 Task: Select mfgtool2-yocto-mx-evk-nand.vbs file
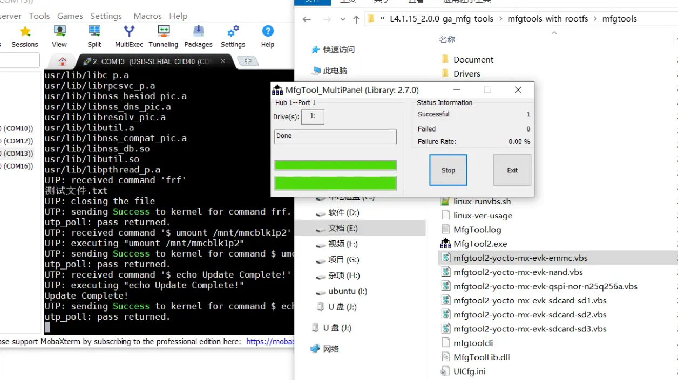[518, 272]
